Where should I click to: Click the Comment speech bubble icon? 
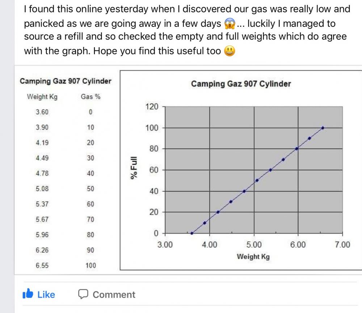[83, 294]
